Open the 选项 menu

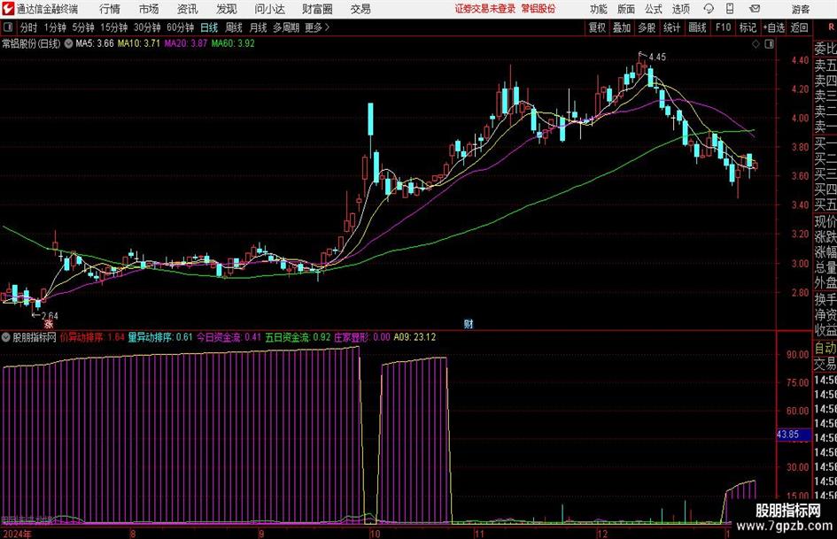pos(680,9)
